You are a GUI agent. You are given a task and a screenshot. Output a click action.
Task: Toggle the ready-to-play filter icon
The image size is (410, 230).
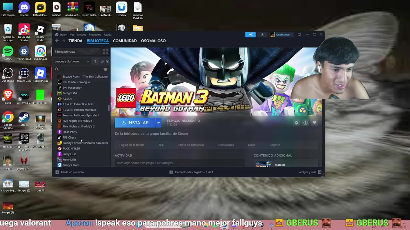coord(108,61)
